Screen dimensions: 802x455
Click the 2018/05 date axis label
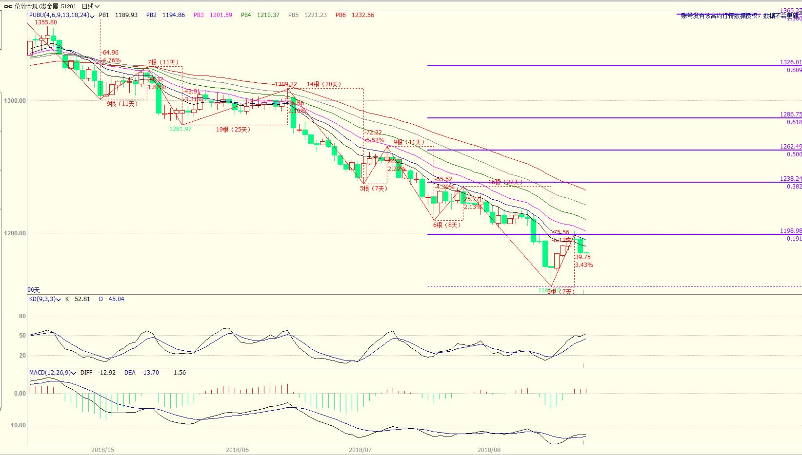point(102,450)
